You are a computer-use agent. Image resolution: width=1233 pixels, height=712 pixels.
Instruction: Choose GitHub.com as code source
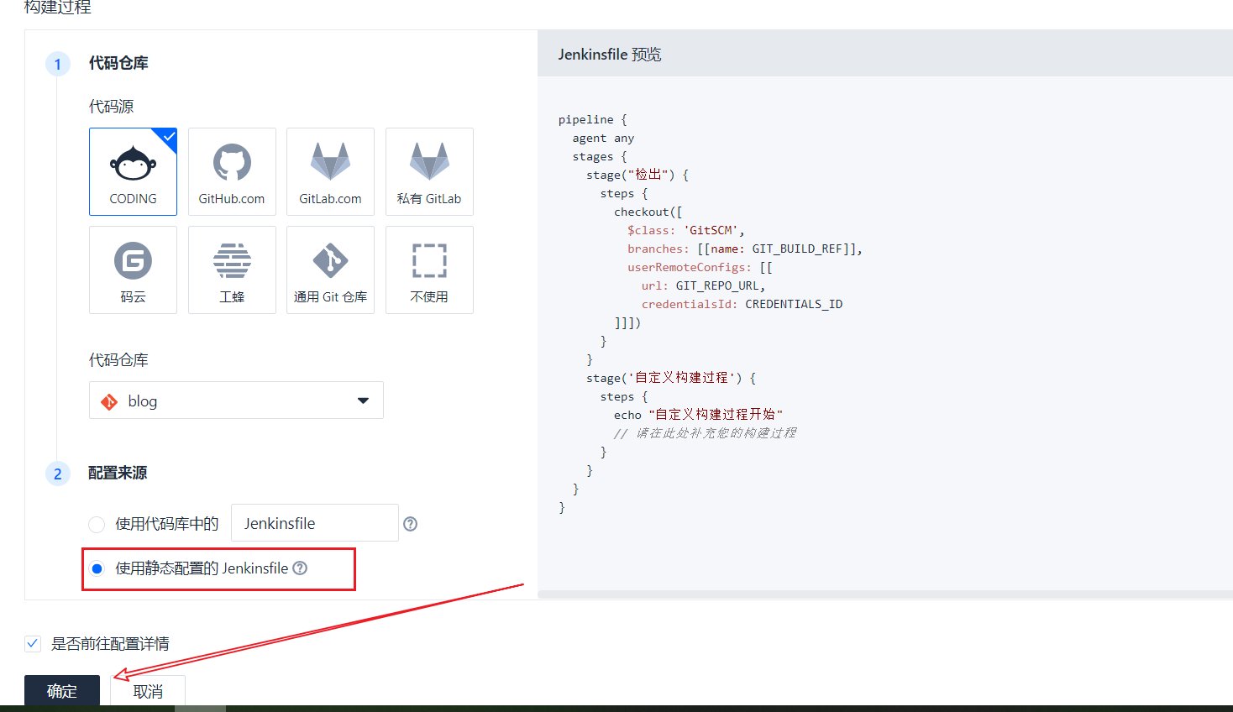(232, 171)
